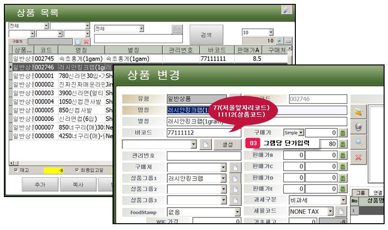This screenshot has width=388, height=230.
Task: Open image folder icon in 상품 변경
Action: (x=358, y=112)
